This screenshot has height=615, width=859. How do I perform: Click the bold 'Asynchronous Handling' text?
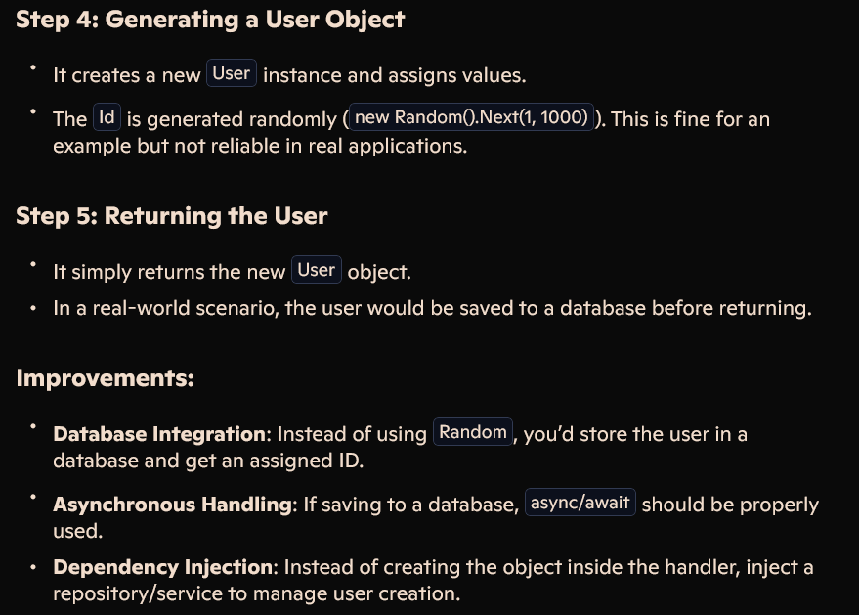pyautogui.click(x=173, y=505)
